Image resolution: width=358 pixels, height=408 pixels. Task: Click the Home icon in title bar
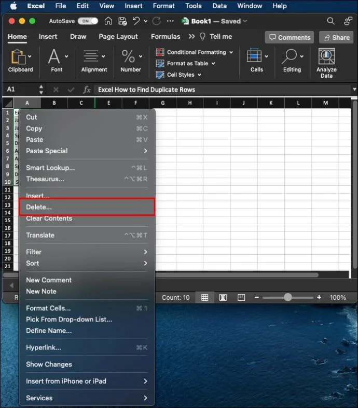(108, 21)
